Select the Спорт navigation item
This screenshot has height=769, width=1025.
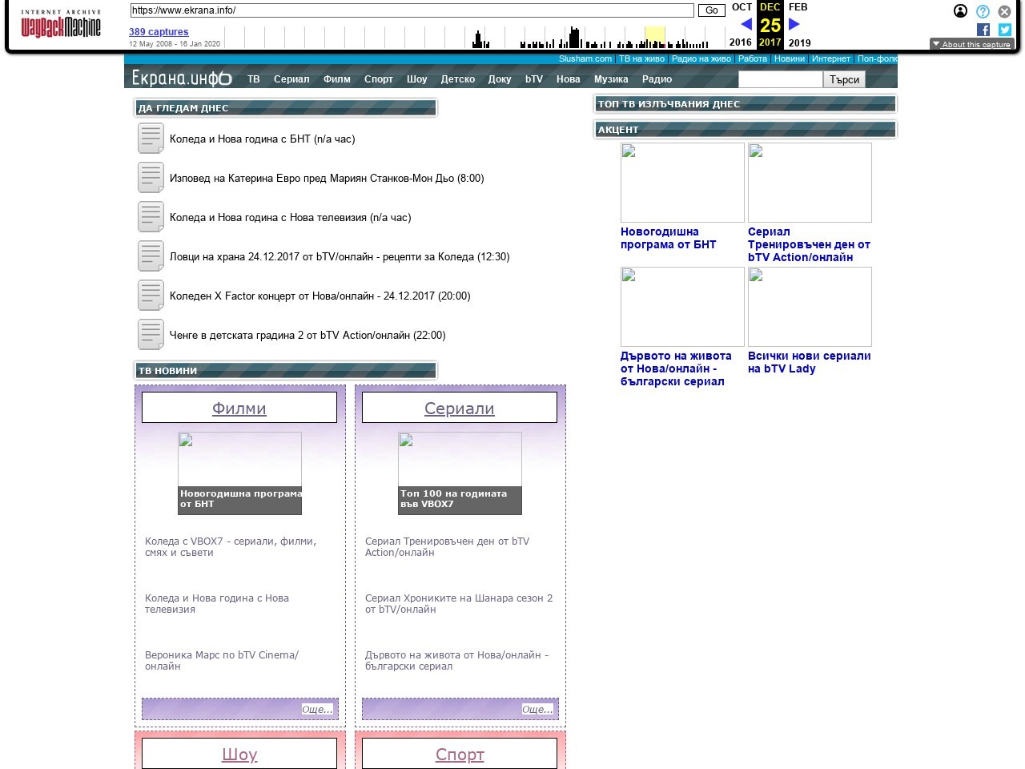pyautogui.click(x=379, y=79)
